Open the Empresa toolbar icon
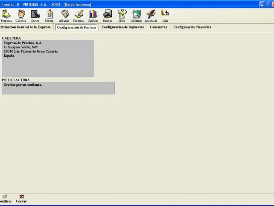The width and height of the screenshot is (274, 206). [x=6, y=16]
